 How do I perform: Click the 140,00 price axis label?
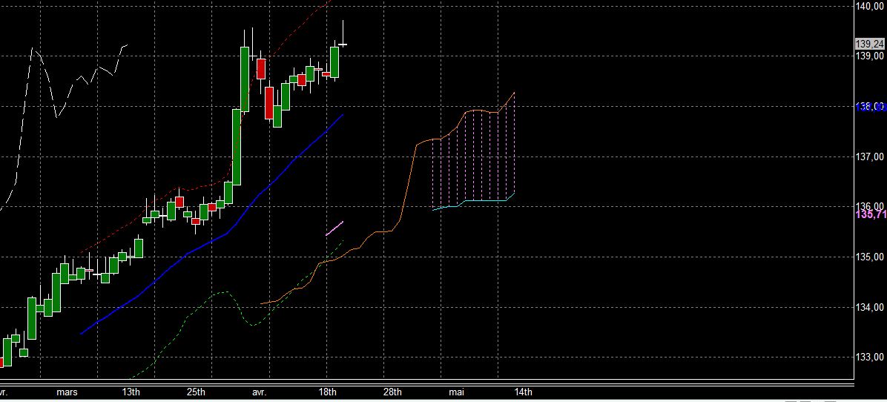click(x=871, y=6)
